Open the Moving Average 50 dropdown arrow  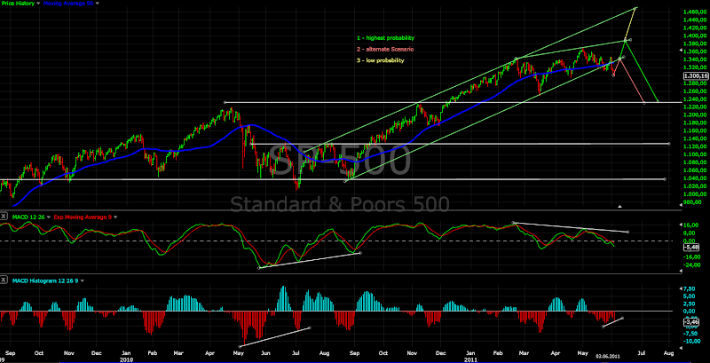tap(98, 4)
